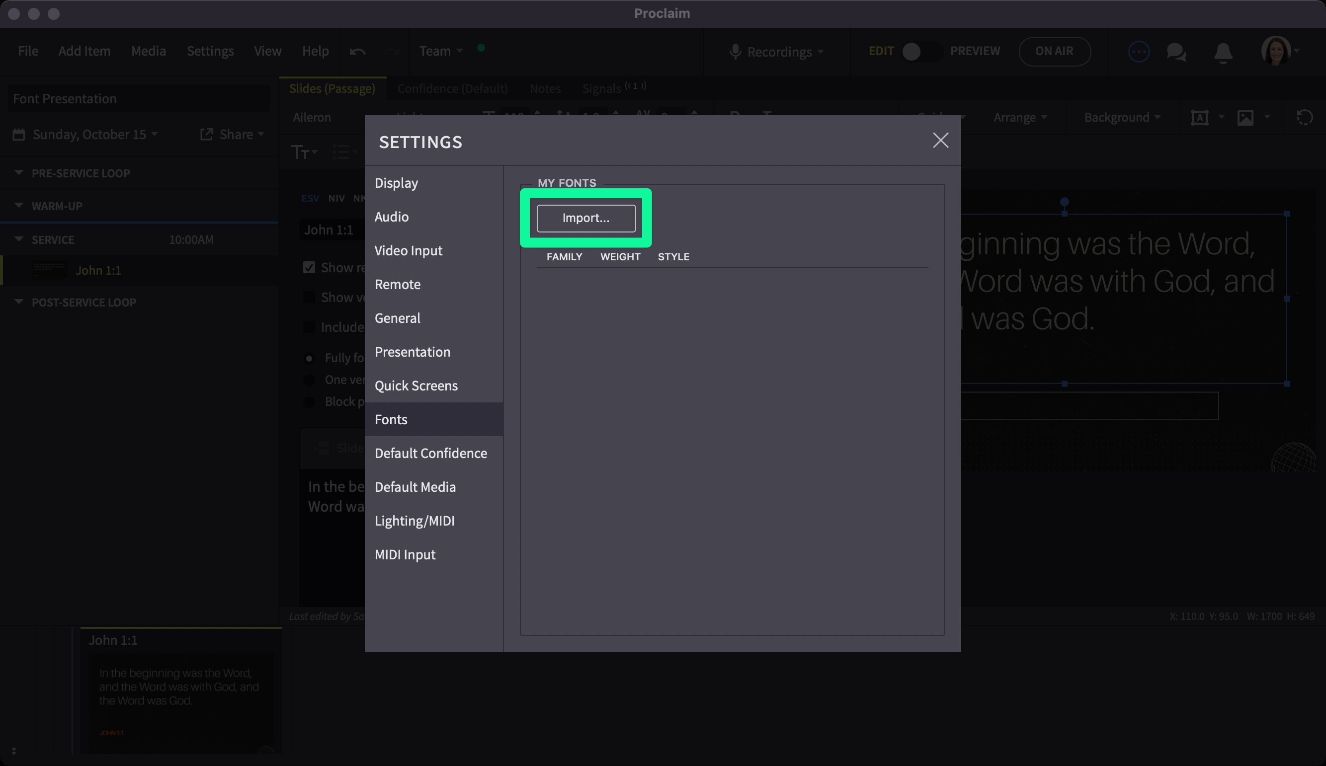Sort fonts by WEIGHT column
Screen dimensions: 1326x766
(x=620, y=257)
